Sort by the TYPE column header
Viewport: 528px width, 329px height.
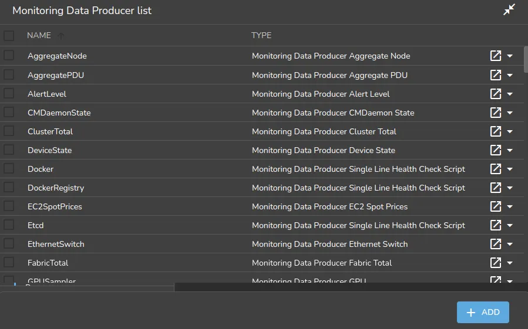pos(261,35)
